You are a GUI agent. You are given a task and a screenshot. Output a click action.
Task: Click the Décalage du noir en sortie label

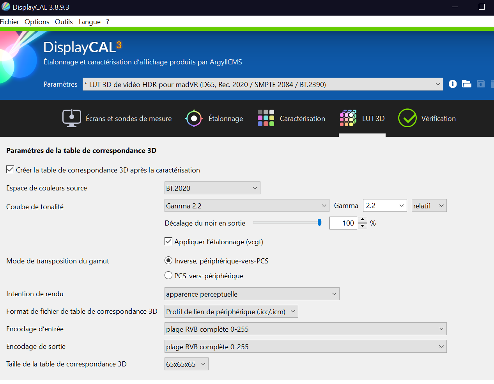205,223
